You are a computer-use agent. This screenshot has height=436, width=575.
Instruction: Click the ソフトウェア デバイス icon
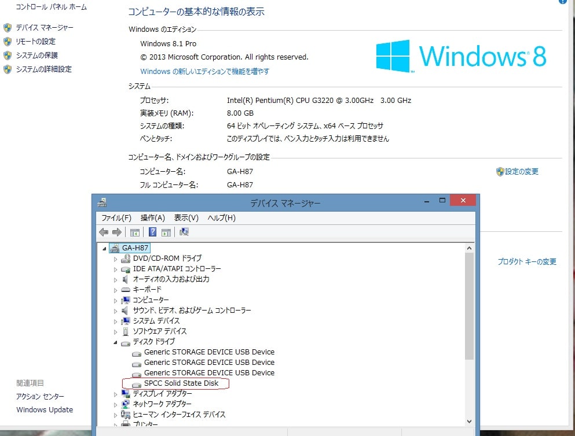[x=126, y=332]
